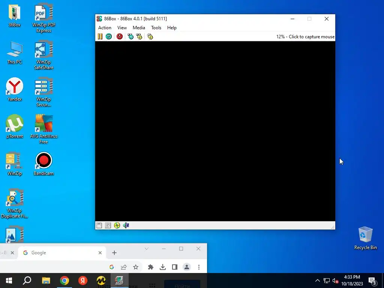The width and height of the screenshot is (384, 288).
Task: Select the Yandex desktop shortcut
Action: pyautogui.click(x=15, y=90)
